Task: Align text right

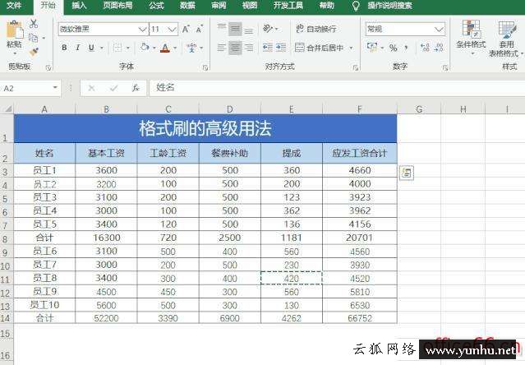Action: pyautogui.click(x=248, y=48)
